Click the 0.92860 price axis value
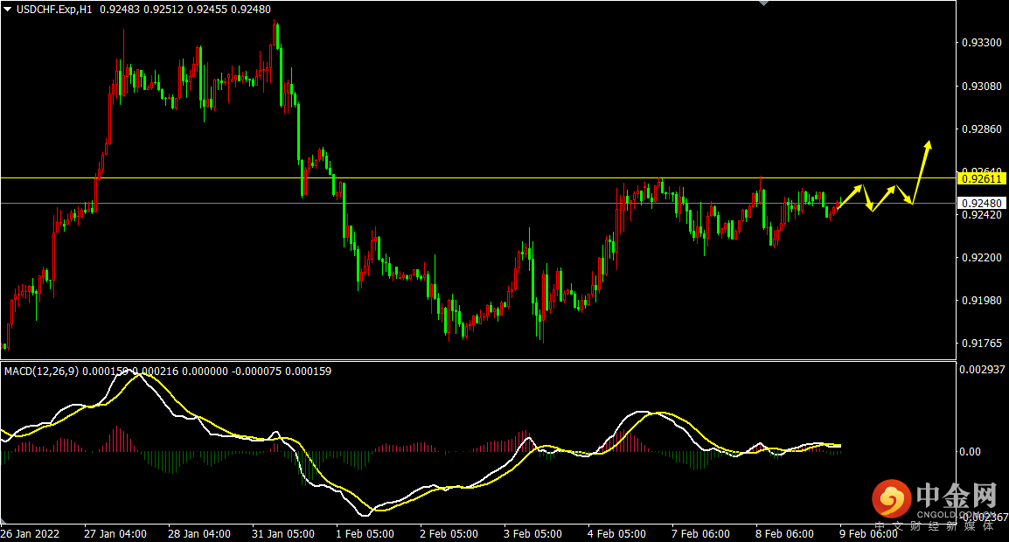This screenshot has height=542, width=1009. point(981,129)
